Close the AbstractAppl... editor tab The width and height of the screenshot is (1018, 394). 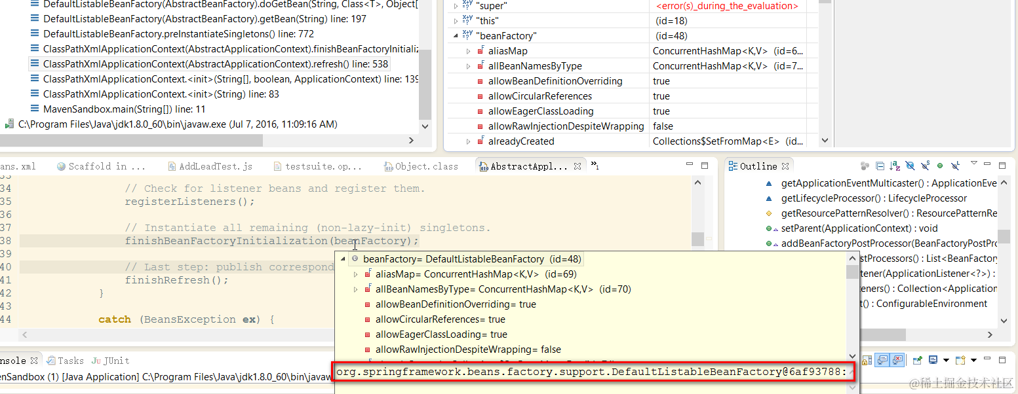click(578, 166)
